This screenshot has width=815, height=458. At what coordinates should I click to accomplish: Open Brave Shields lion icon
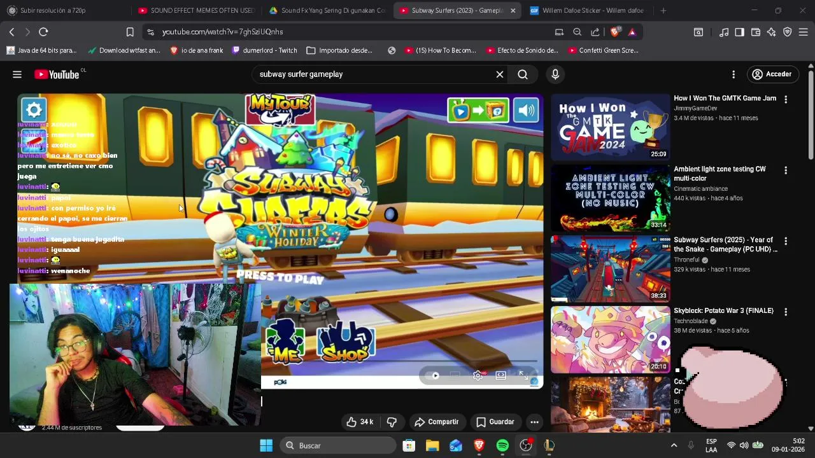[x=615, y=32]
